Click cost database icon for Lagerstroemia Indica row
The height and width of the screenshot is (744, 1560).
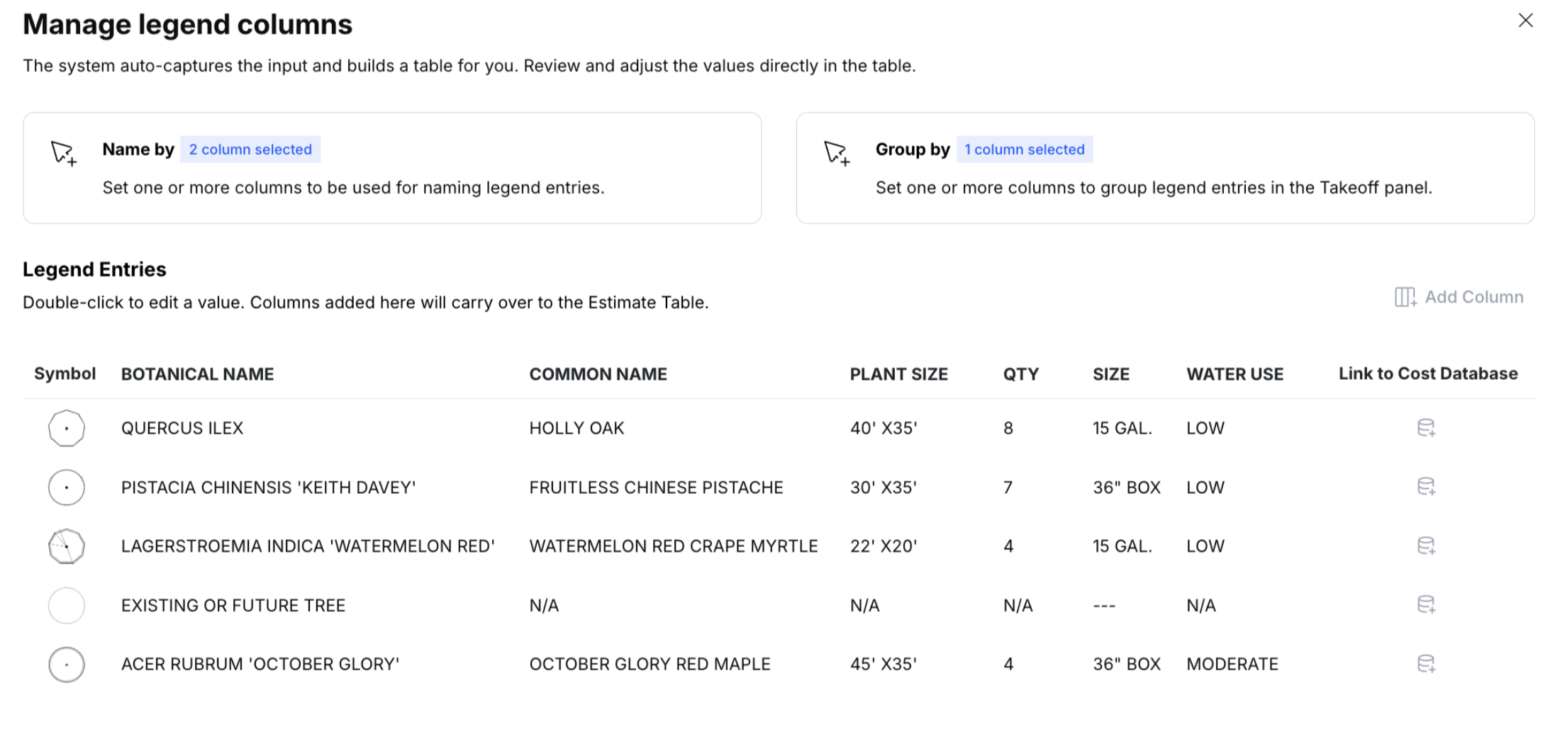coord(1426,546)
